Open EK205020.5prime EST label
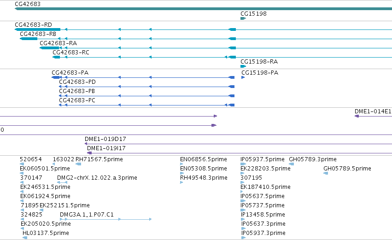Screen dimensions: 392x240 [46, 224]
